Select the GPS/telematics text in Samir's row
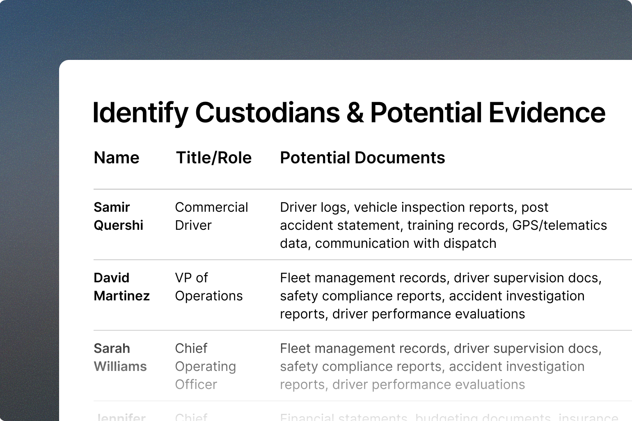 (559, 225)
